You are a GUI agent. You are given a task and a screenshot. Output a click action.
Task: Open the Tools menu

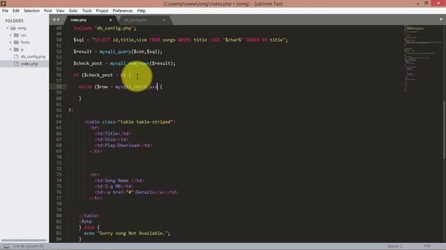[x=86, y=11]
